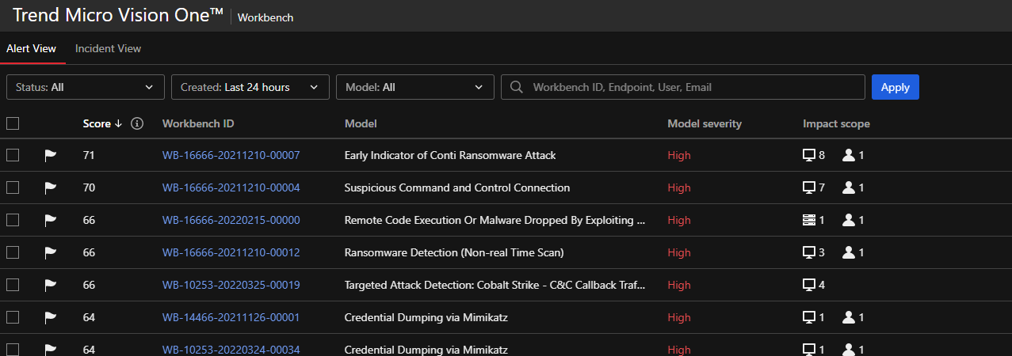Click endpoint icon for Conti Ransomware alert
Image resolution: width=1012 pixels, height=356 pixels.
coord(809,156)
